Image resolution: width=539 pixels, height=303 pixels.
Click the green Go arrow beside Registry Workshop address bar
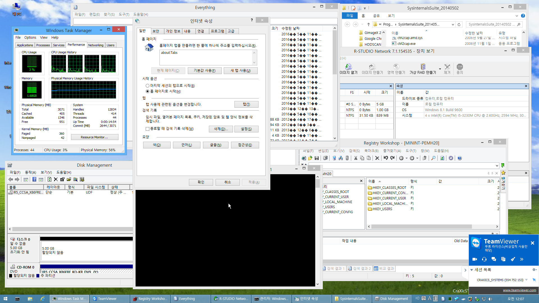(503, 166)
